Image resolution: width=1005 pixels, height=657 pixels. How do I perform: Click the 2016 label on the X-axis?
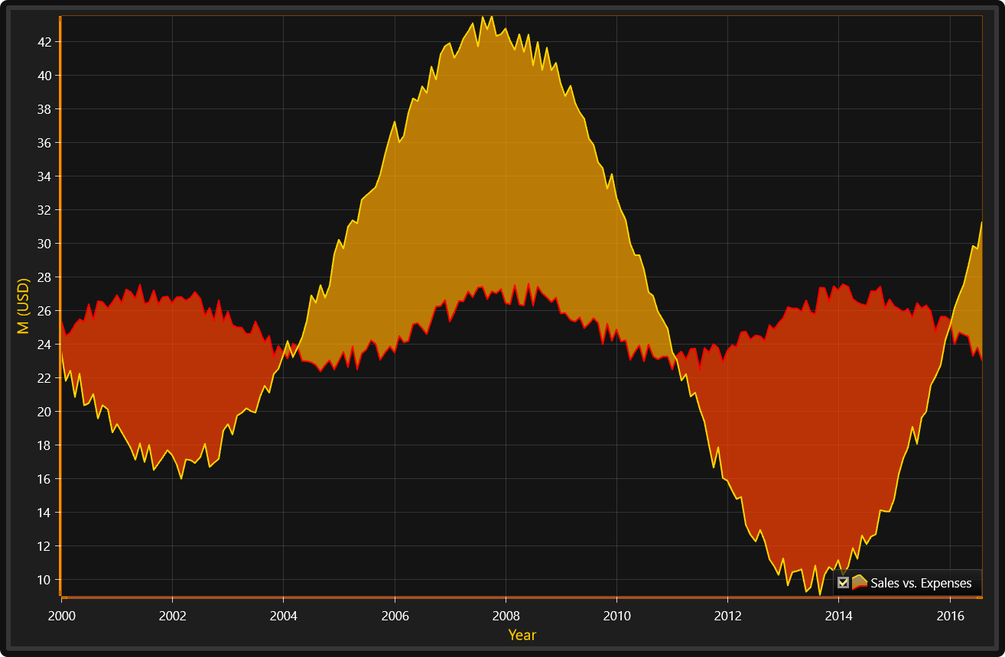coord(950,616)
